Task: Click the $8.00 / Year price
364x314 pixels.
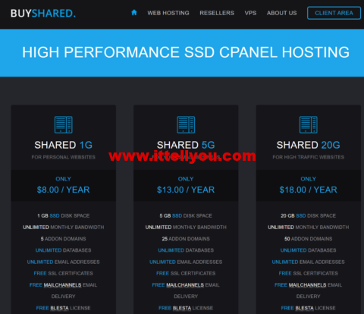Action: pos(64,190)
